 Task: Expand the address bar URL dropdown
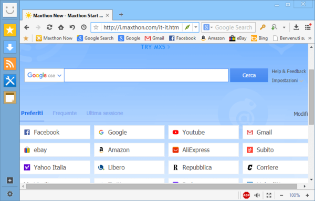(196, 27)
